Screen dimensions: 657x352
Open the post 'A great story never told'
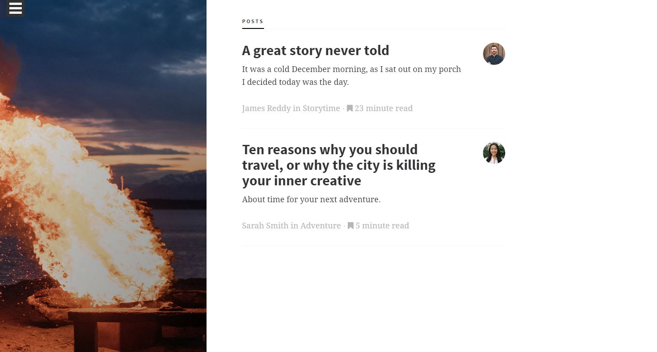[316, 51]
